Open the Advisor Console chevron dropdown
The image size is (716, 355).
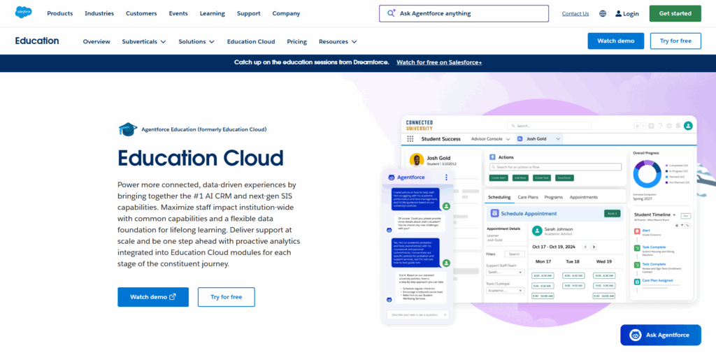(508, 139)
